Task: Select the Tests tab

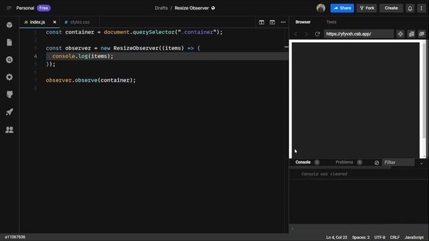Action: [331, 22]
